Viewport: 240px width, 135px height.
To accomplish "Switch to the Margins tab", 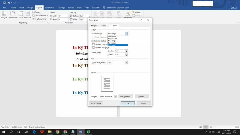I will point(94,26).
